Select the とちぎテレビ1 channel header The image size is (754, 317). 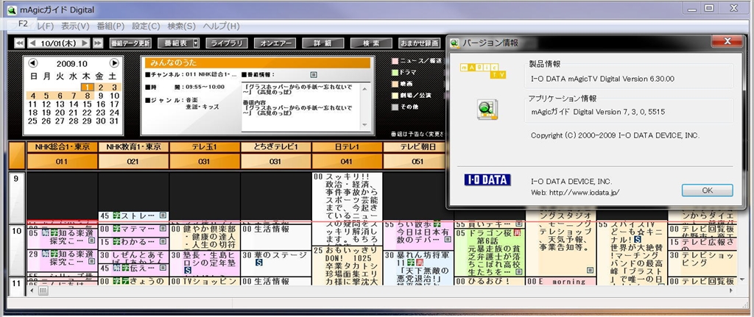pyautogui.click(x=275, y=147)
